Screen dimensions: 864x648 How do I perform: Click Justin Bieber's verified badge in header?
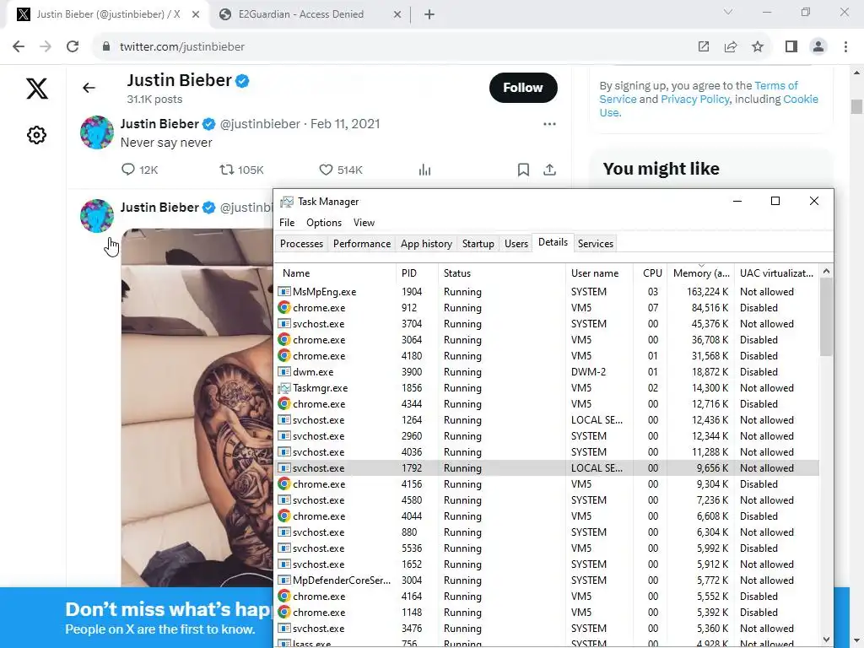242,81
